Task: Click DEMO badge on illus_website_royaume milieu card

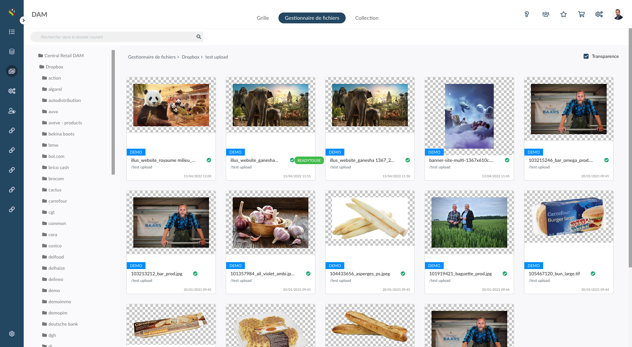Action: pyautogui.click(x=136, y=152)
